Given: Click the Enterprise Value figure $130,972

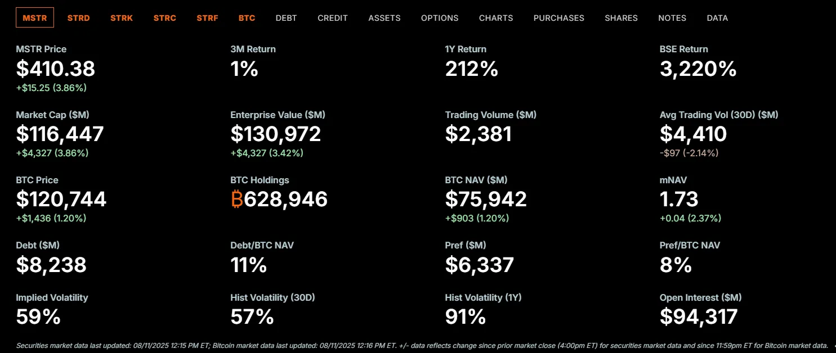Looking at the screenshot, I should (x=276, y=134).
